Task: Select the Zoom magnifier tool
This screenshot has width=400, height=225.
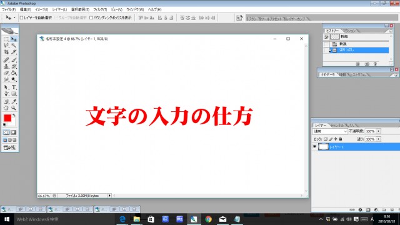Action: pyautogui.click(x=14, y=108)
